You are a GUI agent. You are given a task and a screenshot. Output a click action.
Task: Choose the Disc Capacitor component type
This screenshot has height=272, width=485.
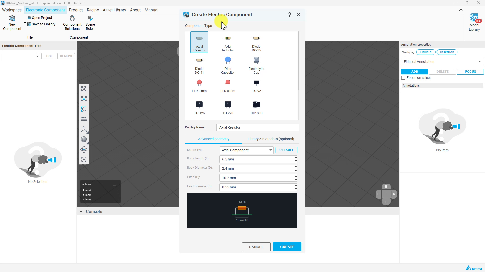pos(228,65)
